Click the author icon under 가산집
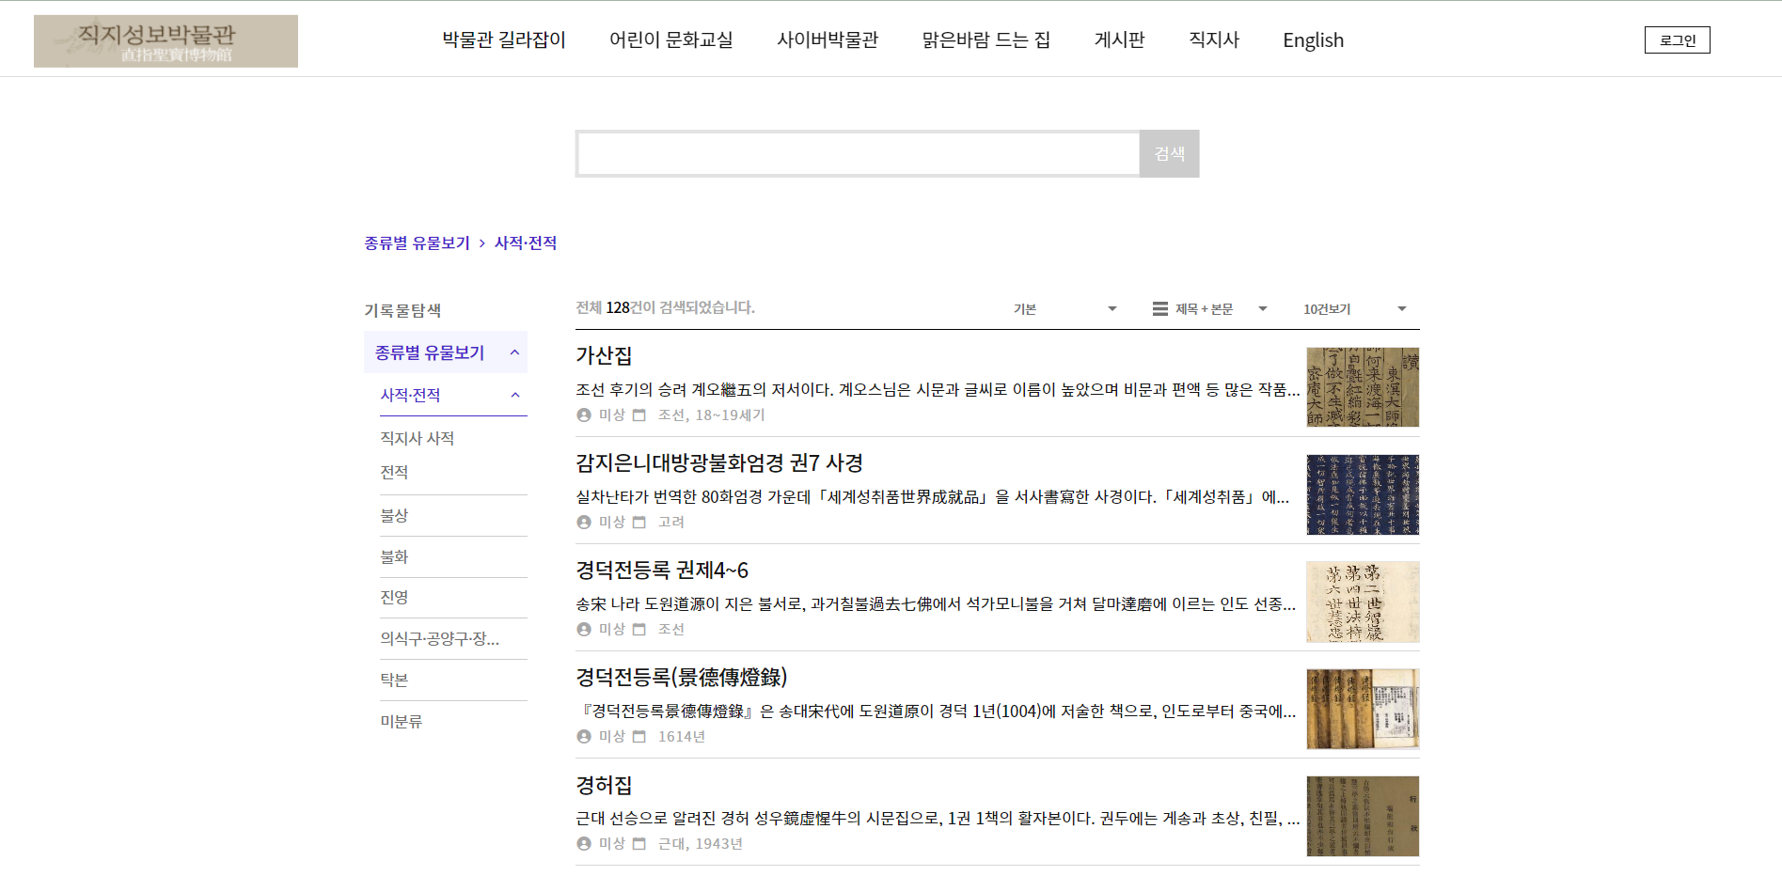The width and height of the screenshot is (1782, 876). [584, 415]
